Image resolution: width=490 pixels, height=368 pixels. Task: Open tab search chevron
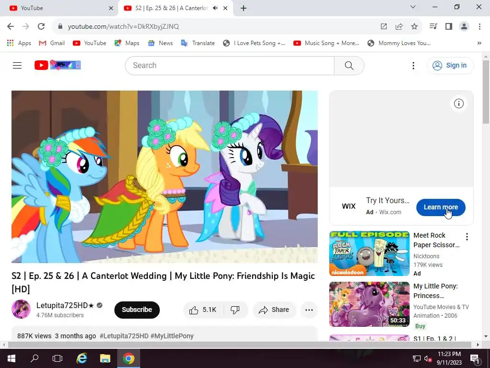pyautogui.click(x=412, y=7)
